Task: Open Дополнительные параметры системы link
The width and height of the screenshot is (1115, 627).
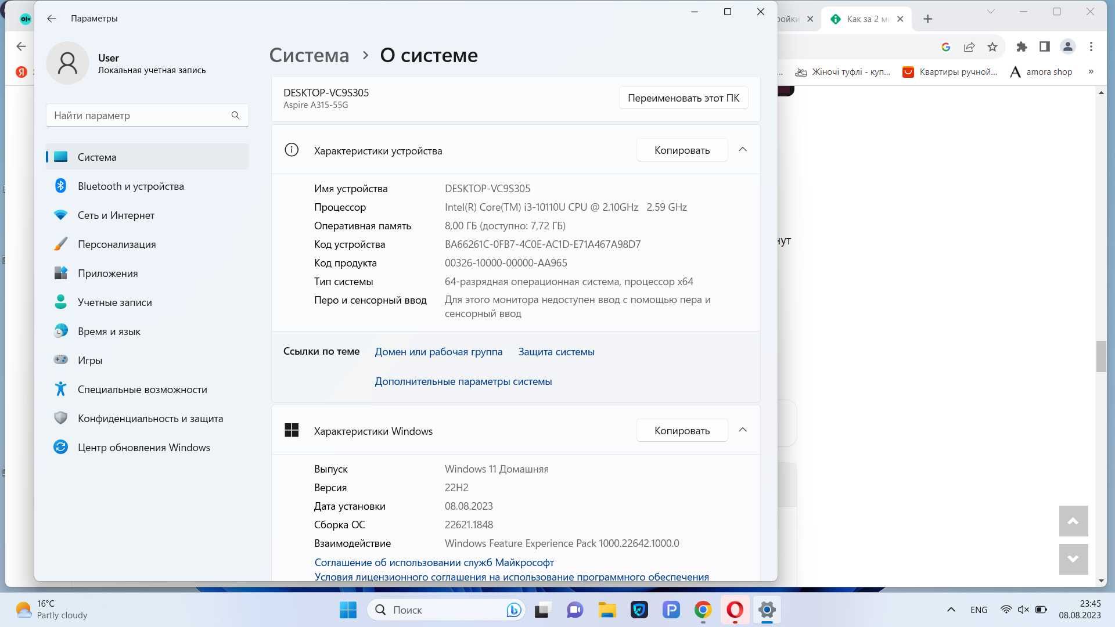Action: [463, 381]
